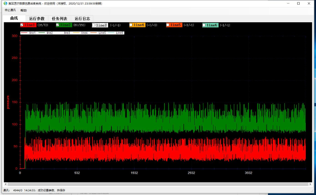Maximize the application window
Viewport: 316px width, 195px height.
coord(299,4)
